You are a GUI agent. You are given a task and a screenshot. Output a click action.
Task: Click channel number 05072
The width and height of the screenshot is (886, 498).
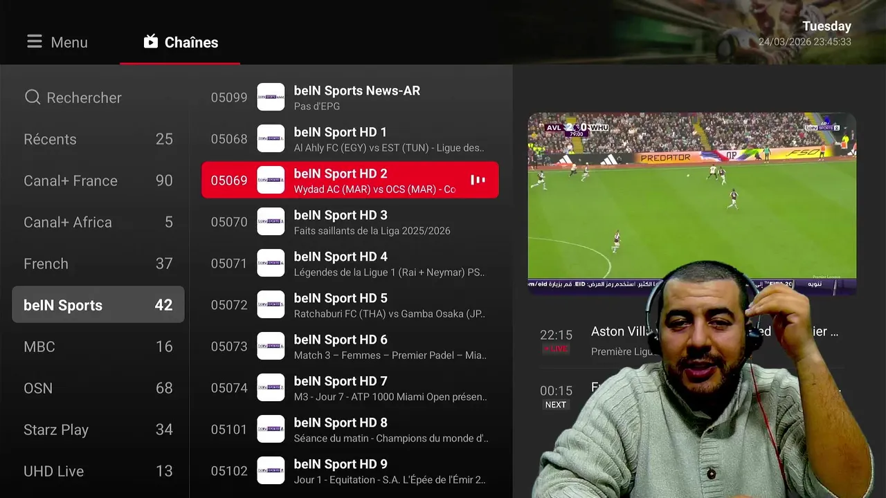(229, 305)
